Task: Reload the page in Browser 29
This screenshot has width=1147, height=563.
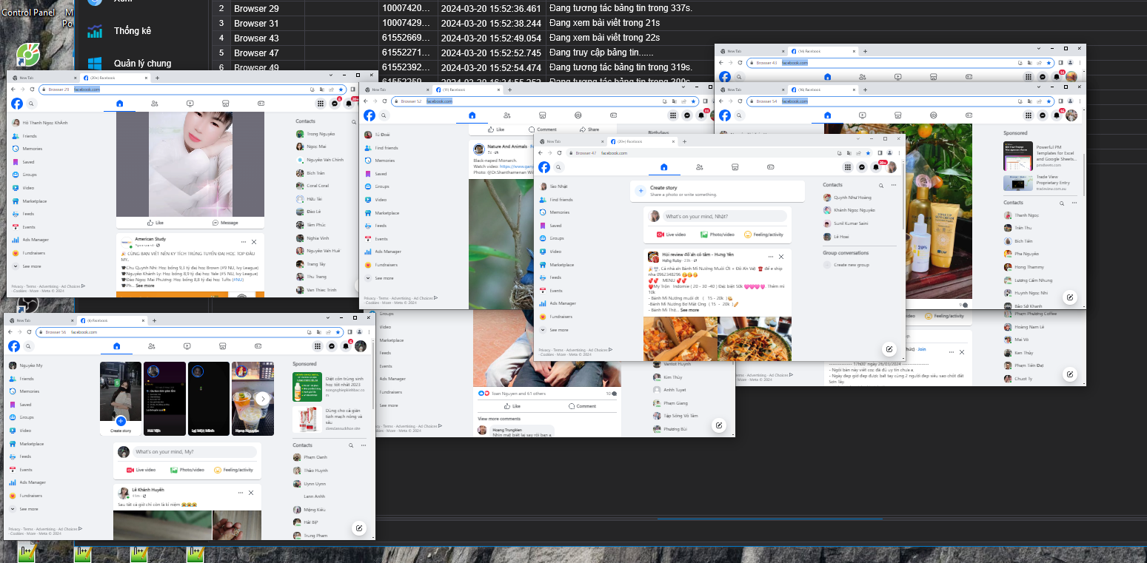Action: click(x=31, y=90)
